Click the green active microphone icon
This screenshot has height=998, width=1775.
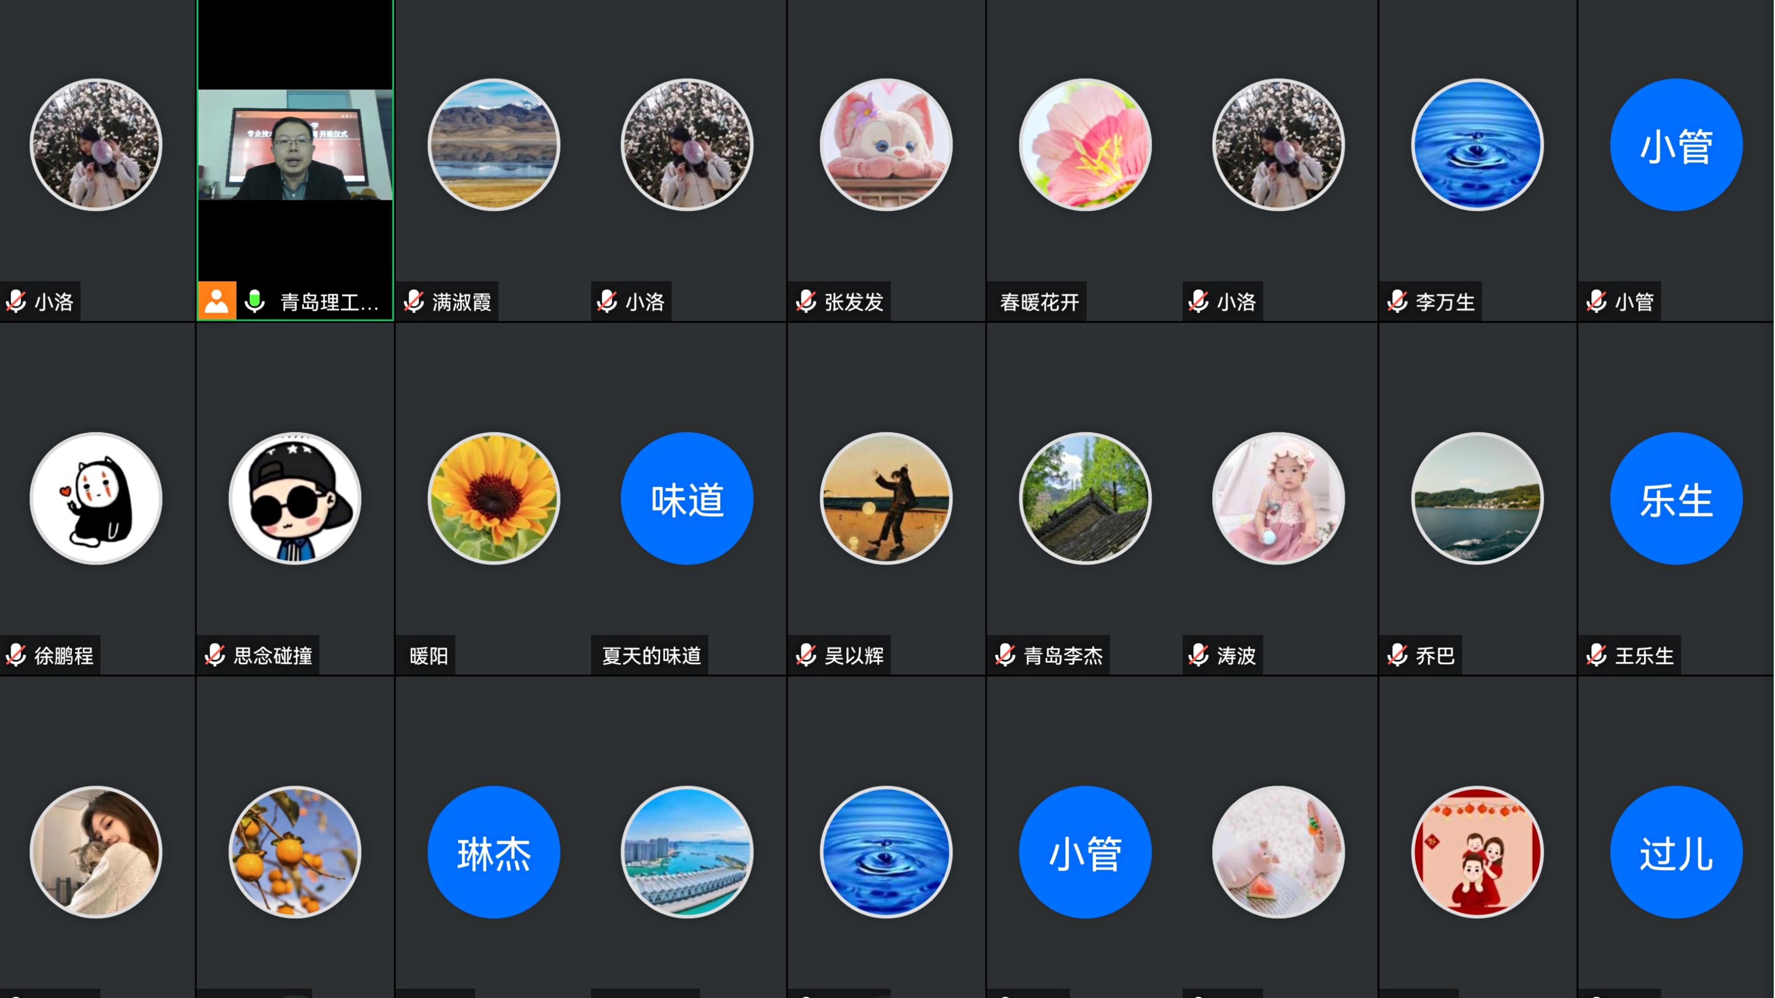pyautogui.click(x=255, y=301)
